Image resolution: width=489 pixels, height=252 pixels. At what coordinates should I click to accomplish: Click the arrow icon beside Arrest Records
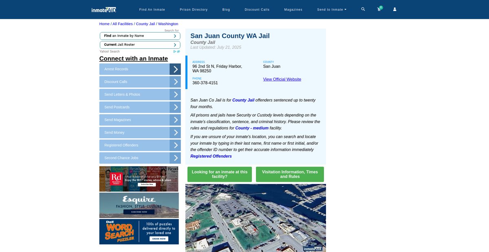tap(175, 69)
